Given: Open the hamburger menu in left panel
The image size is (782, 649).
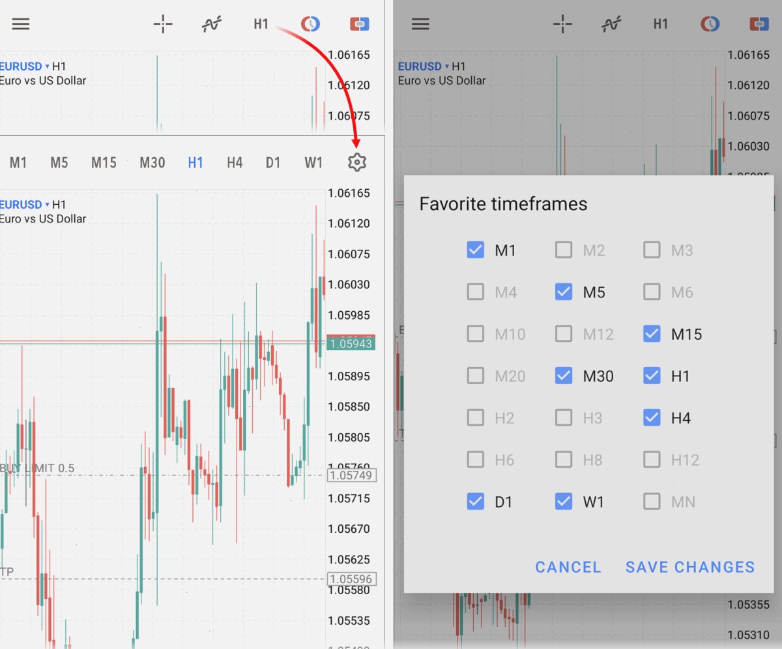Looking at the screenshot, I should tap(21, 24).
